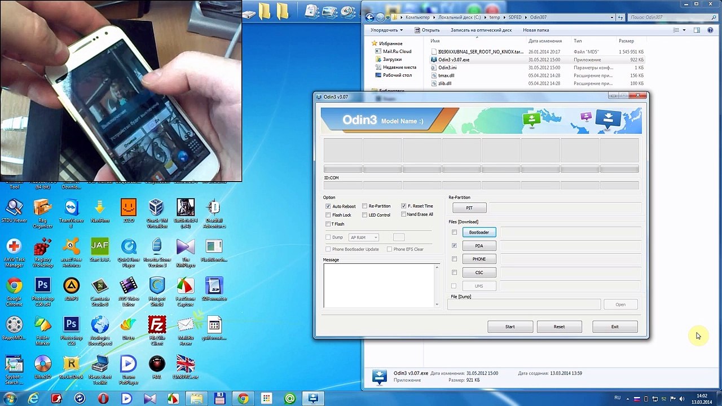722x406 pixels.
Task: Open the Hotspot Shield desktop icon
Action: 157,291
